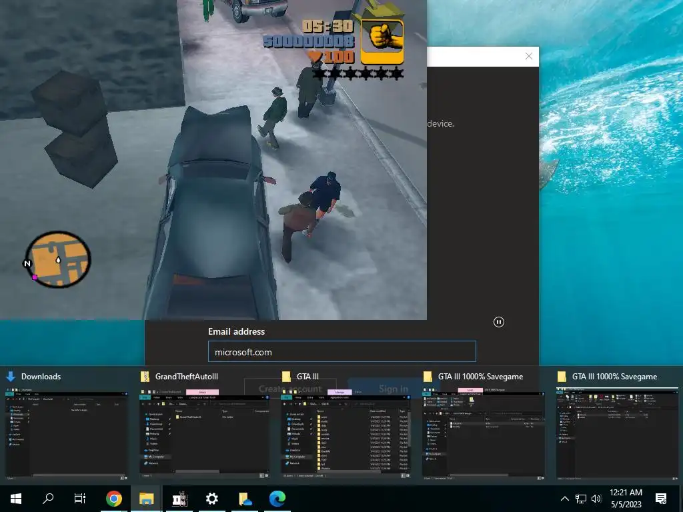
Task: Pause animation with the circular pause button
Action: 499,322
